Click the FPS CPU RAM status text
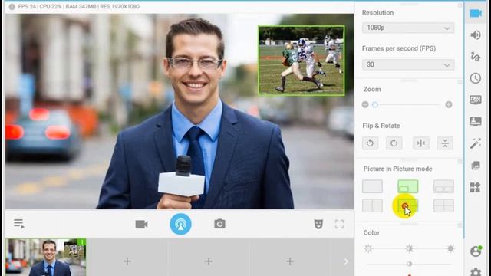Screen dimensions: 491x276 78,7
